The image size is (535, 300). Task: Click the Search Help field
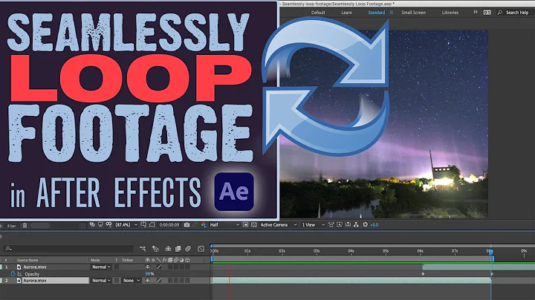(x=514, y=13)
